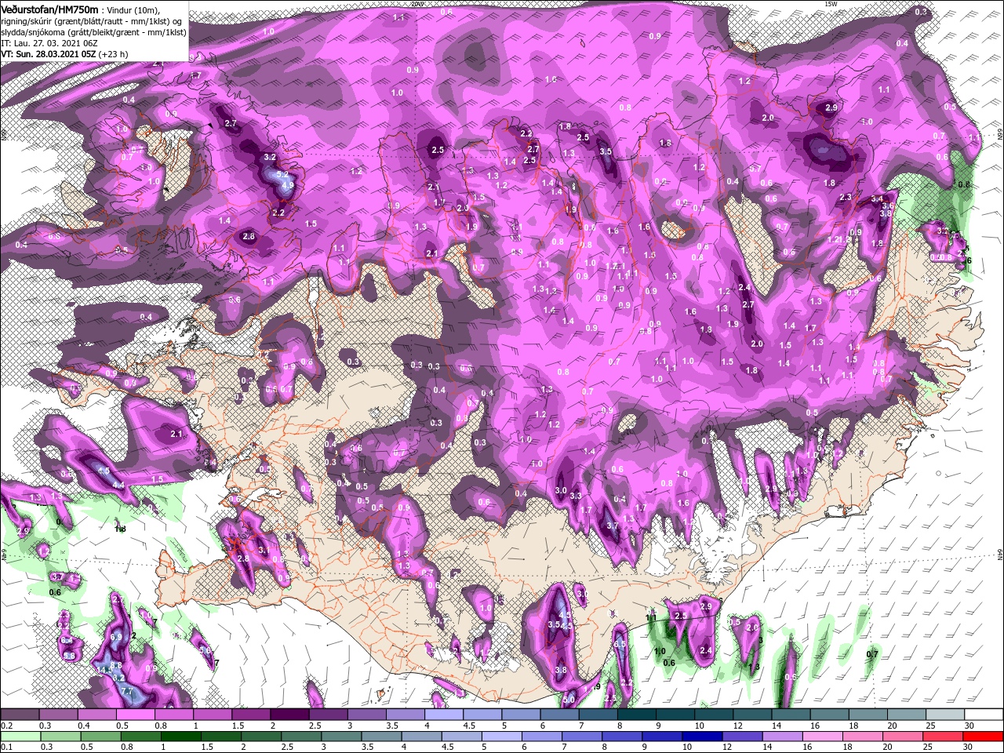The image size is (1004, 753).
Task: Click the 8.2 precipitation value
Action: [x=119, y=677]
